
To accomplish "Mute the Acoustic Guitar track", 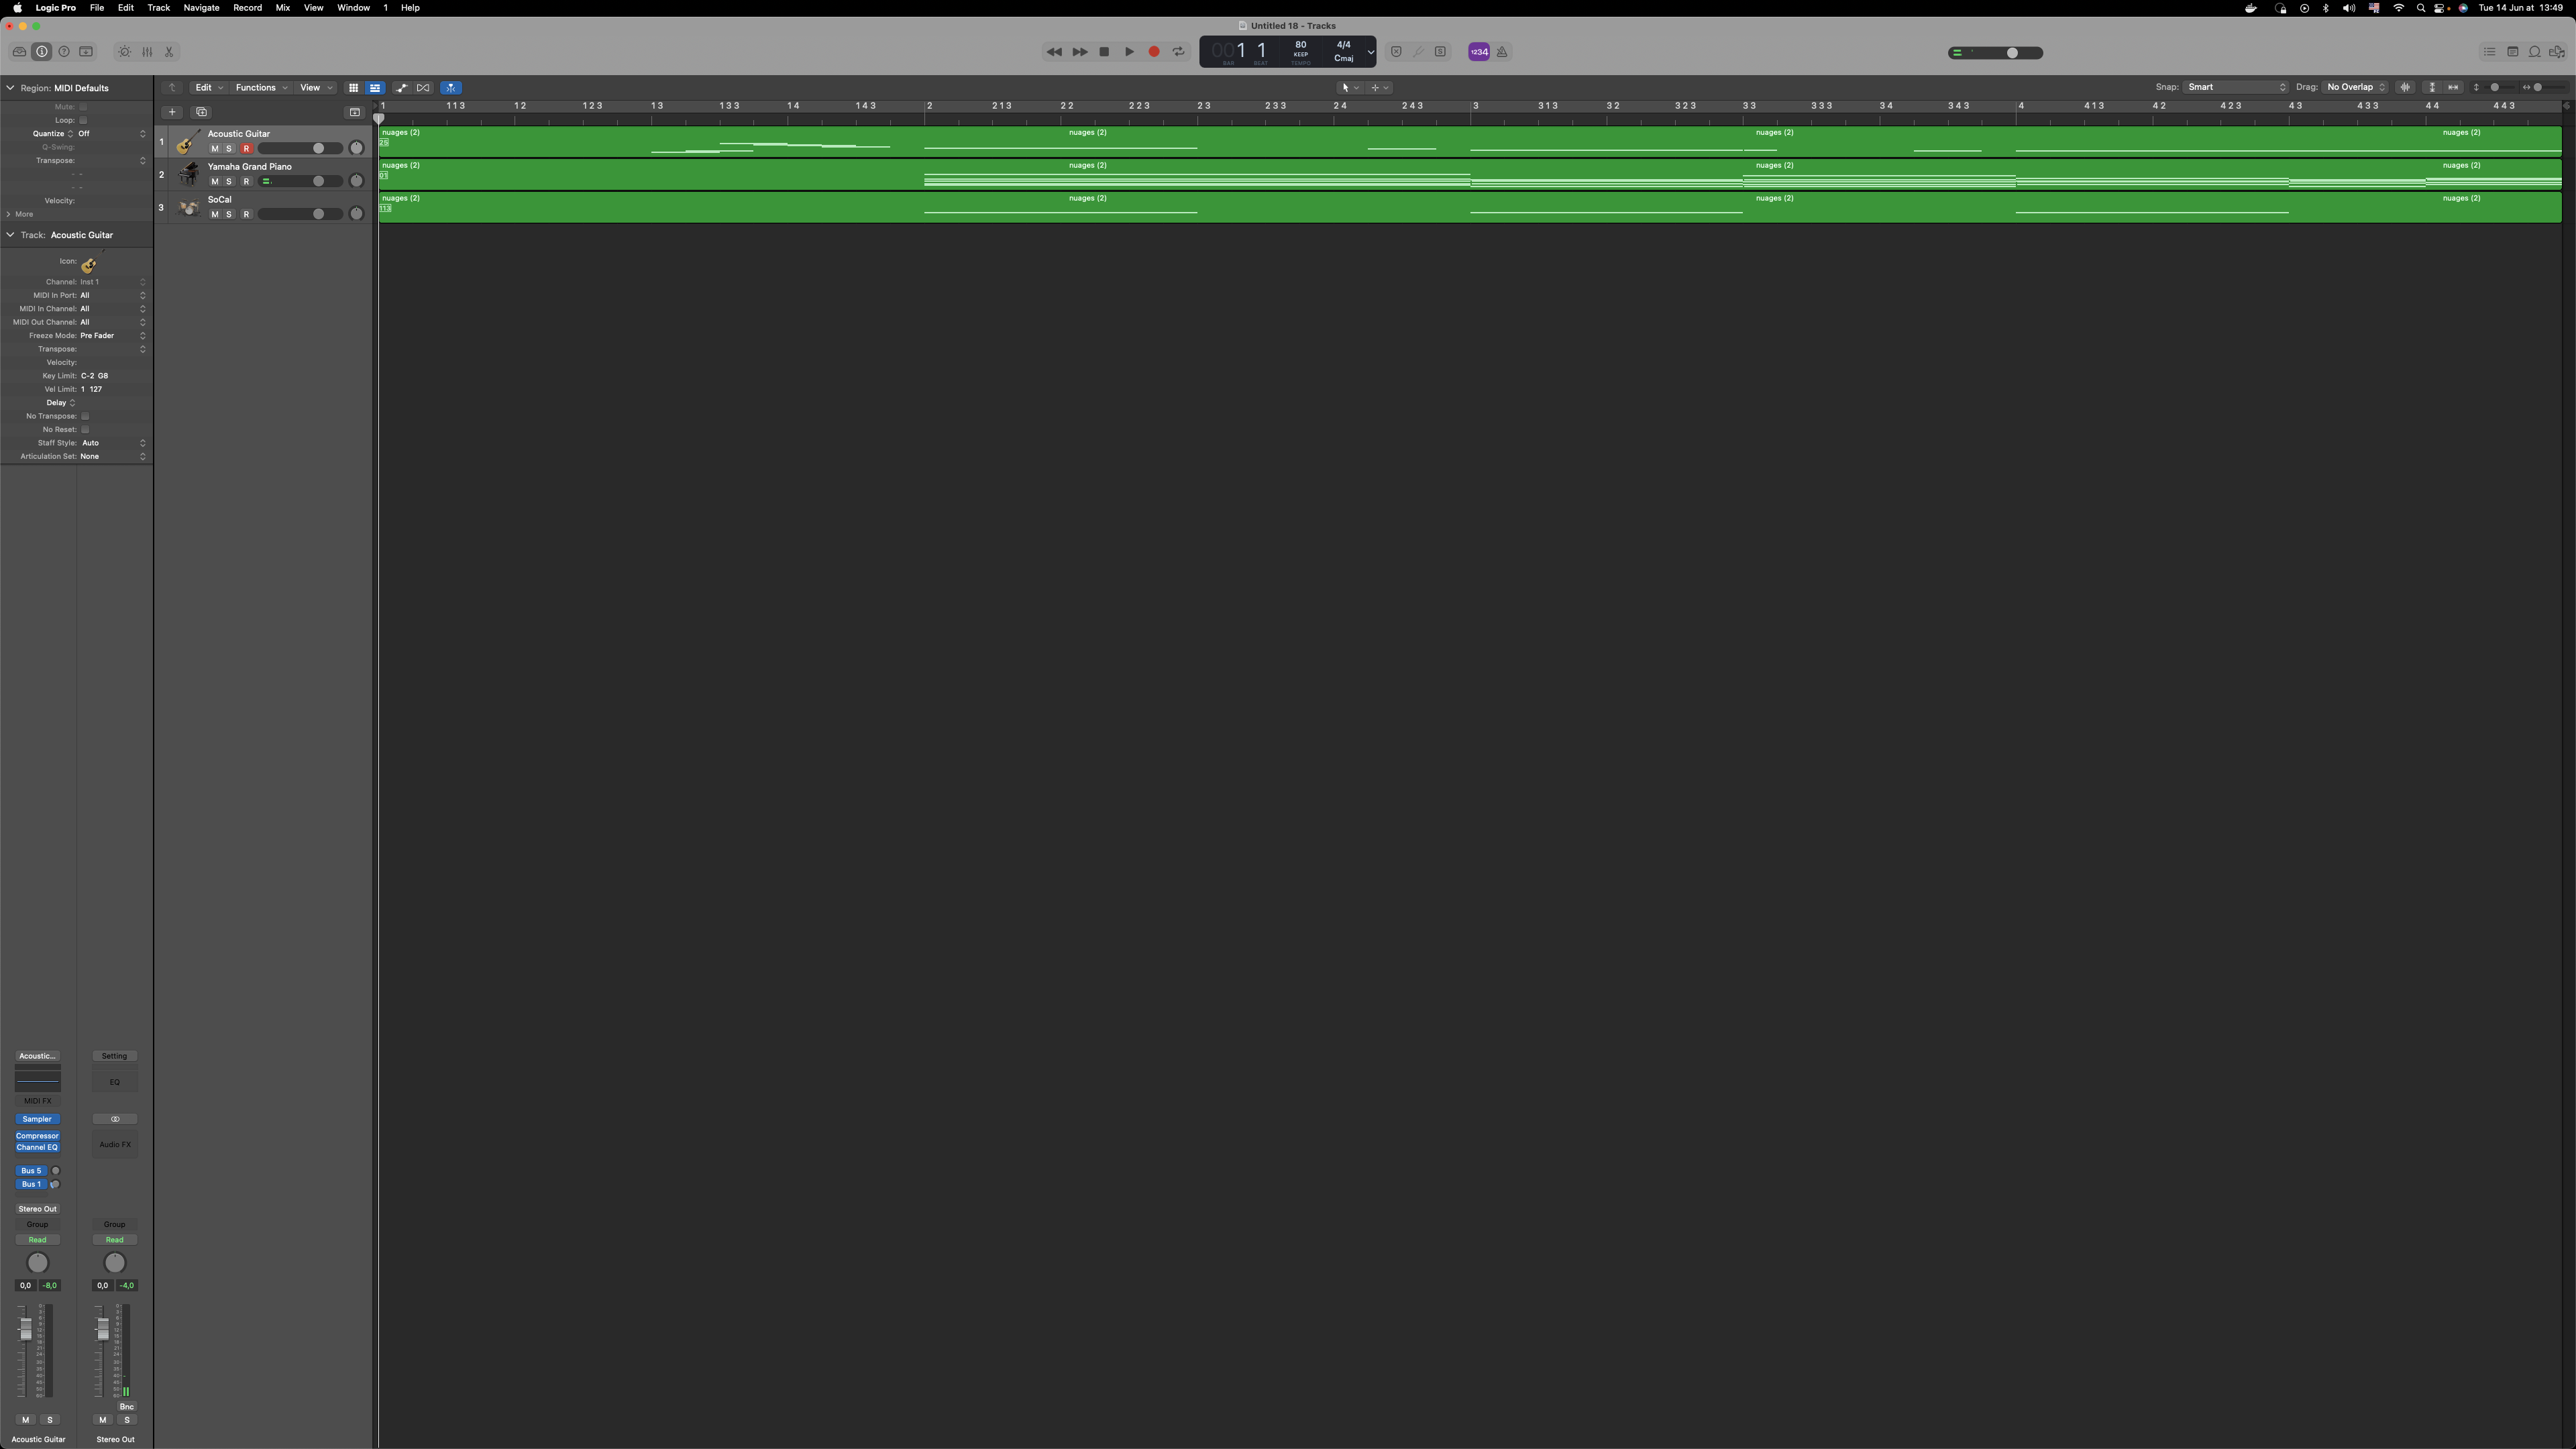I will click(x=214, y=149).
